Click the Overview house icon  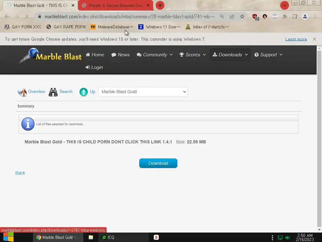coord(22,92)
